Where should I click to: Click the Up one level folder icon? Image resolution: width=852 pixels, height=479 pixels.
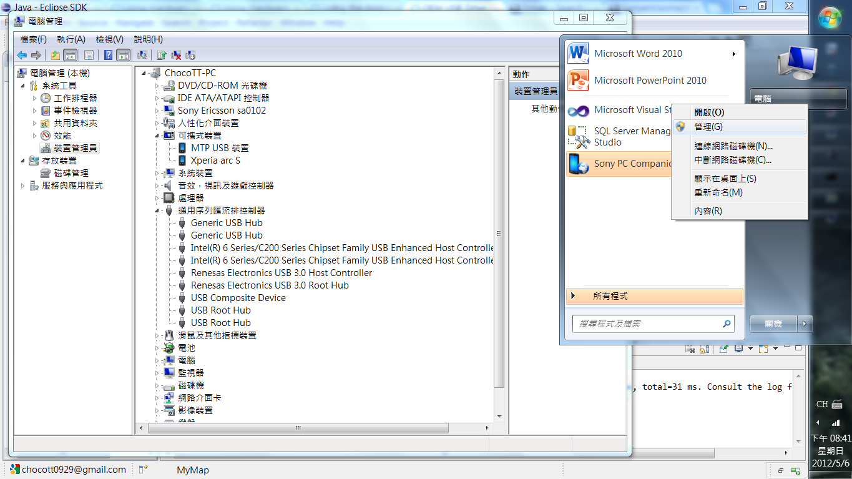coord(56,55)
